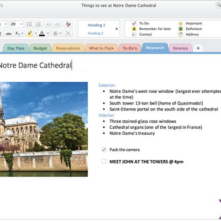Click Notre Dame's west rose window line
Viewport: 221px width, 221px height.
point(165,94)
